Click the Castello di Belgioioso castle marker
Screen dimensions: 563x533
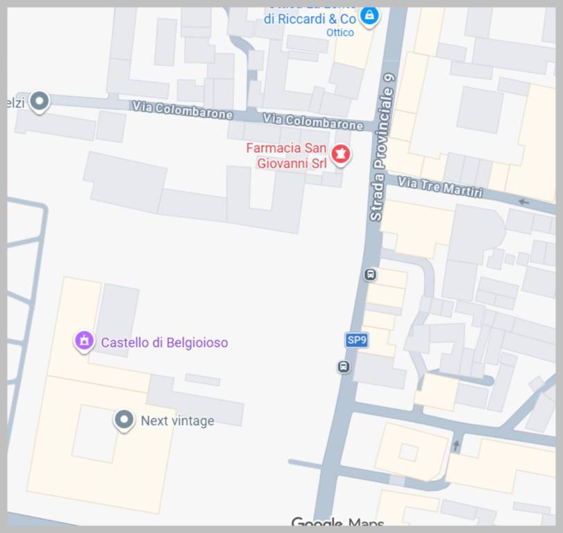coord(85,341)
